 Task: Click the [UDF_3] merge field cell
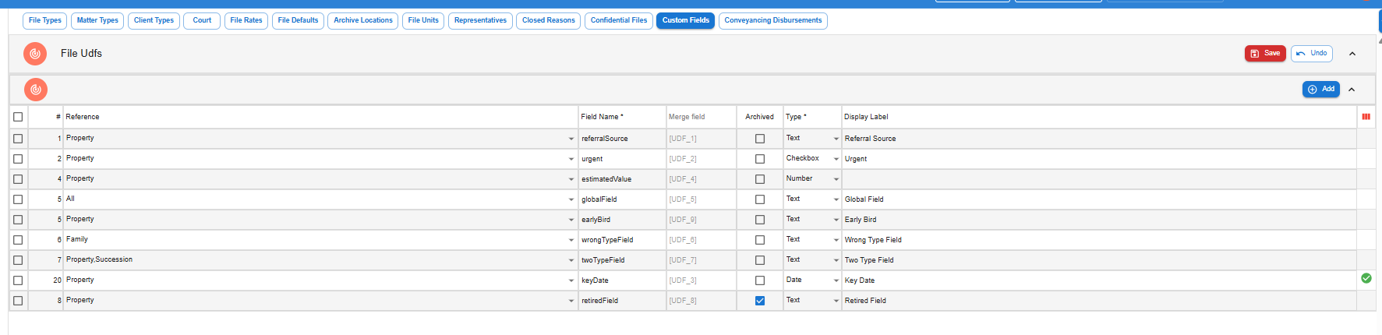tap(702, 280)
